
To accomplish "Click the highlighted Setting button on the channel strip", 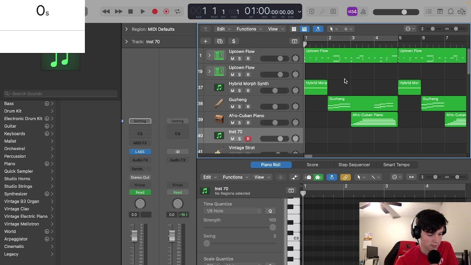I will point(140,121).
